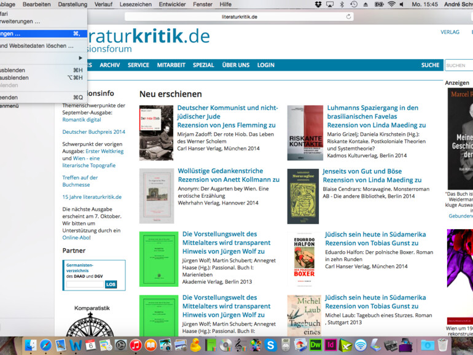Click into the SUCHEN search field

459,65
